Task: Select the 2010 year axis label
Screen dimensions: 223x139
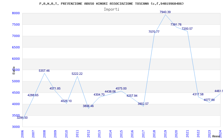Action: click(66, 134)
